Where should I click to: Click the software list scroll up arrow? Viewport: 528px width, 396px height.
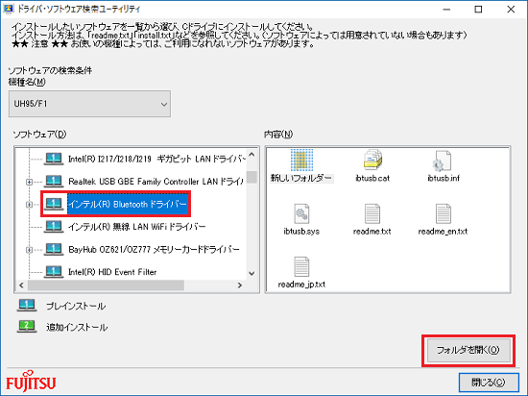coord(252,155)
